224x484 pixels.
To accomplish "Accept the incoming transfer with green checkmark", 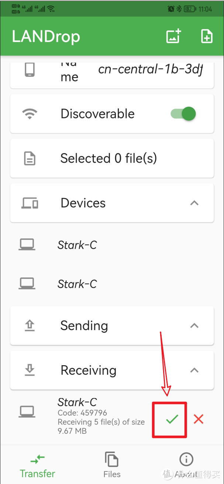I will 172,419.
